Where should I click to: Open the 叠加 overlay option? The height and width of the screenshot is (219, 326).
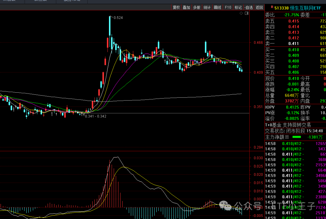click(x=187, y=8)
